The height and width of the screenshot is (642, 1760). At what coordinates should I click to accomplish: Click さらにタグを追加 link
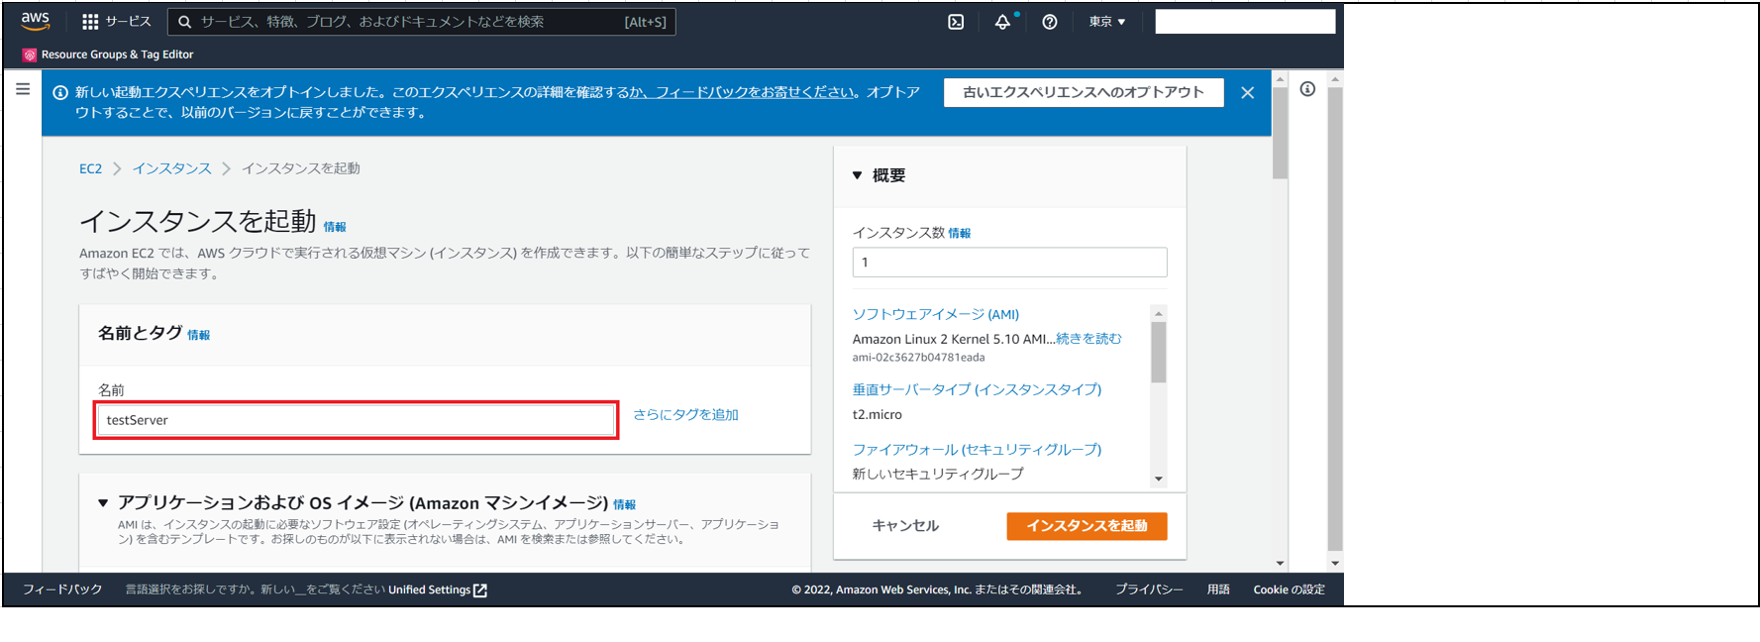pyautogui.click(x=685, y=414)
